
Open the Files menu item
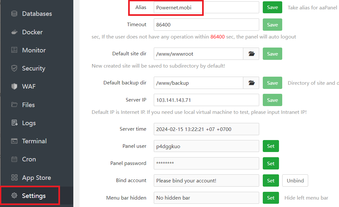coord(28,105)
